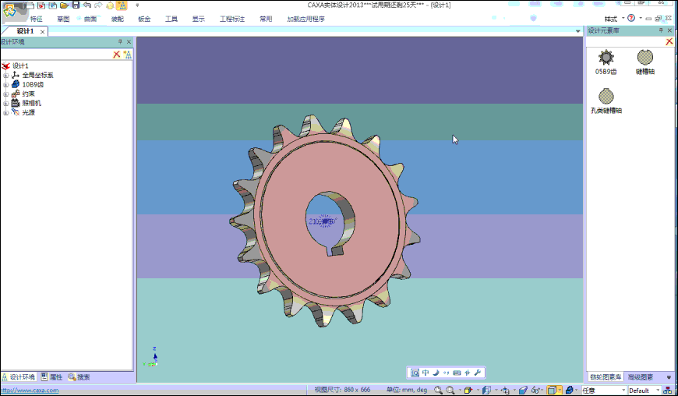Open the 加载应用程序 ribbon tab
The image size is (678, 396).
pyautogui.click(x=305, y=19)
